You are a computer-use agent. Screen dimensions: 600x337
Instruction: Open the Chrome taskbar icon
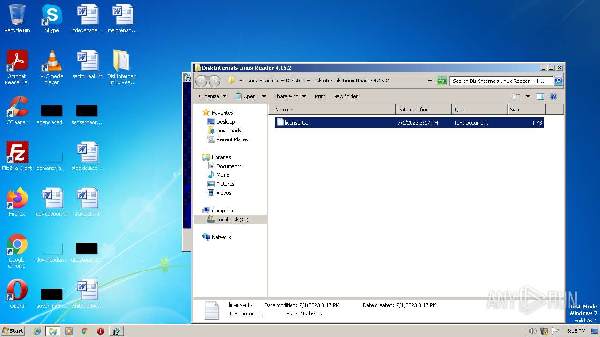(84, 331)
